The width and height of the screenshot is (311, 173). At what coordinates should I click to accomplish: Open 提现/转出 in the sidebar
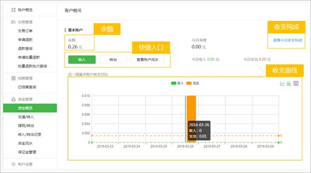[x=26, y=126]
